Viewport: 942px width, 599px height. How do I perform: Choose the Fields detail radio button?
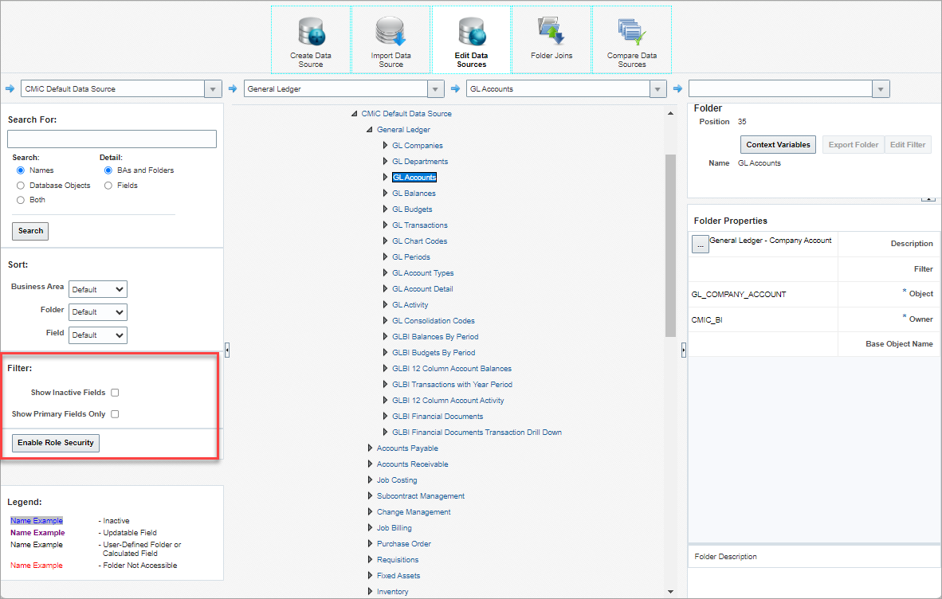click(108, 186)
